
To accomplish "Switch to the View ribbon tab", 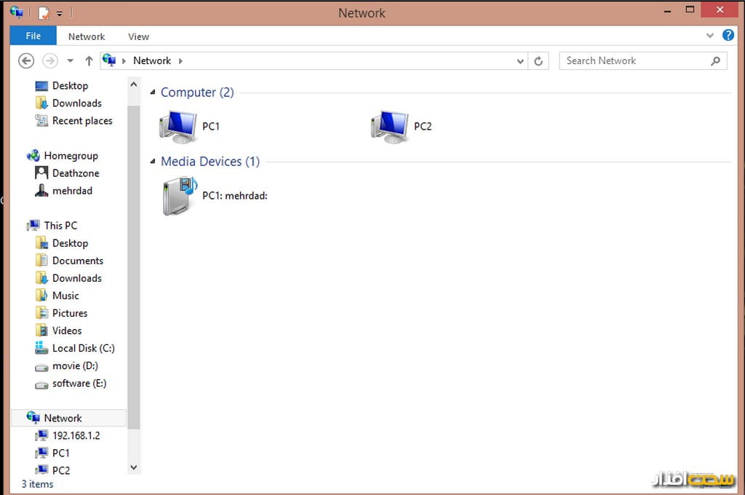I will click(138, 36).
